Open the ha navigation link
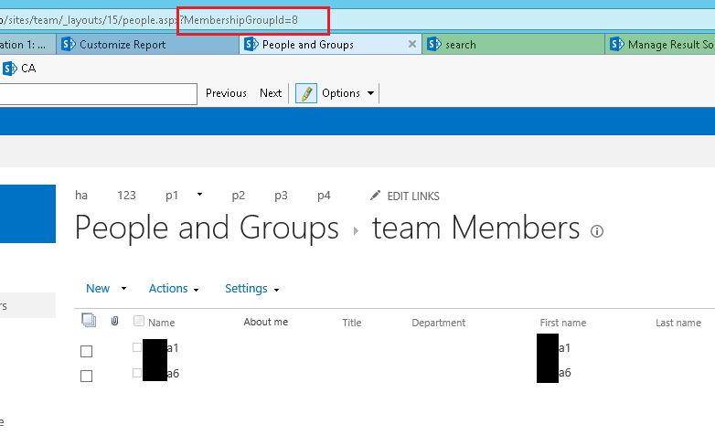 coord(81,196)
